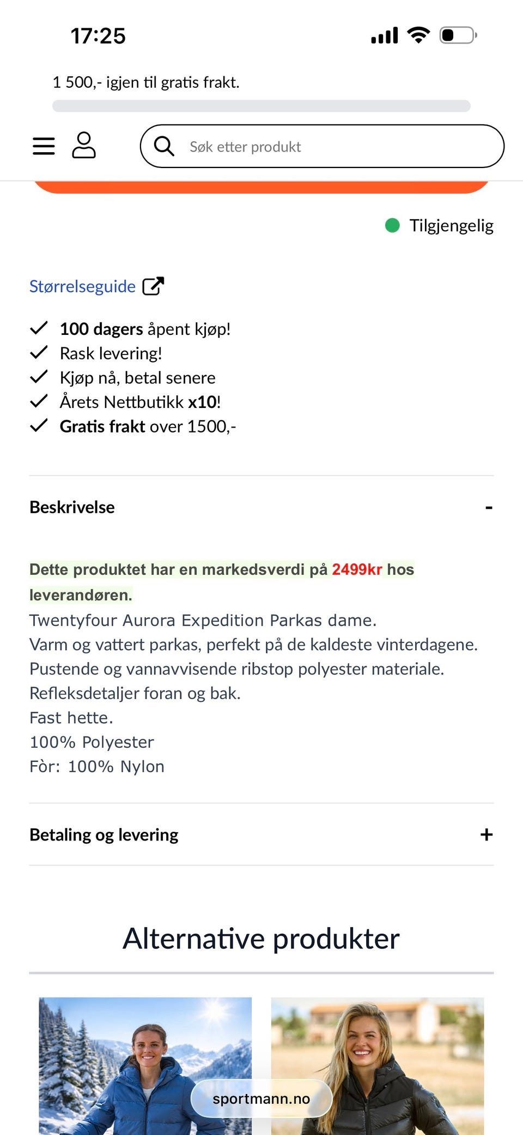Image resolution: width=523 pixels, height=1135 pixels.
Task: Tap the Wi-Fi icon in status bar
Action: pyautogui.click(x=418, y=34)
